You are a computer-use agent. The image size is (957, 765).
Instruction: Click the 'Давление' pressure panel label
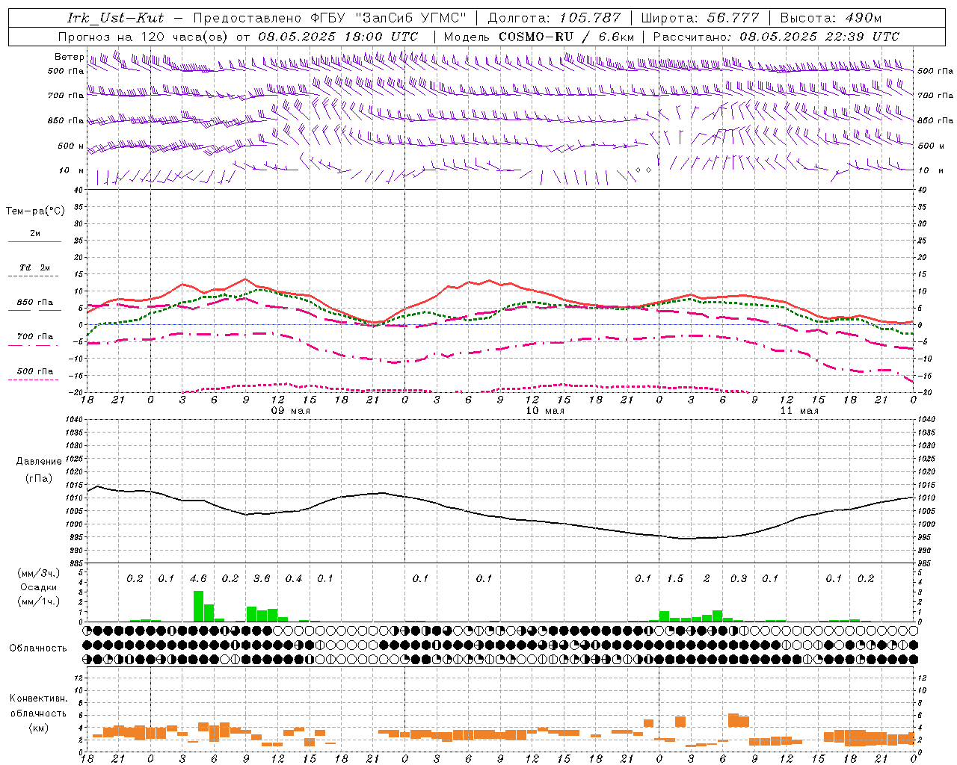pyautogui.click(x=39, y=462)
